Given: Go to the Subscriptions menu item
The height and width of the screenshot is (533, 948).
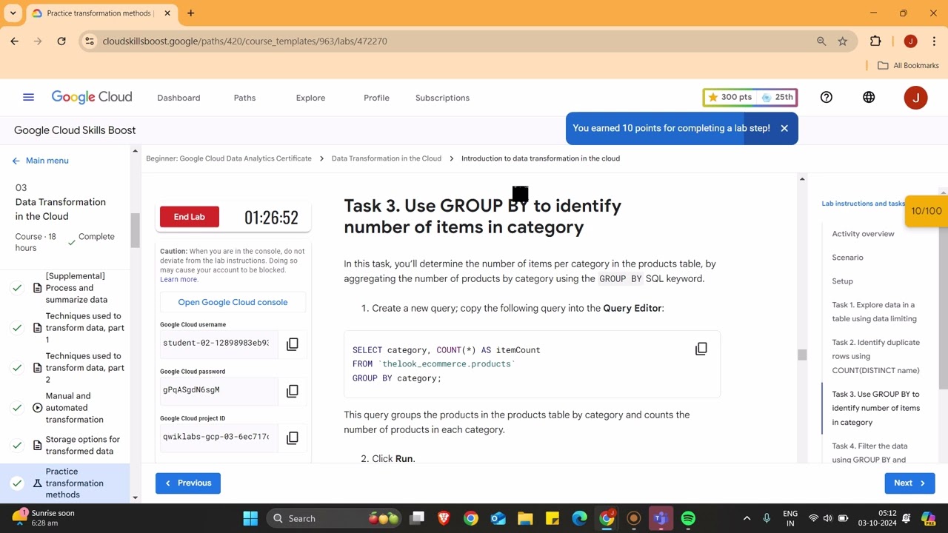Looking at the screenshot, I should (x=442, y=98).
